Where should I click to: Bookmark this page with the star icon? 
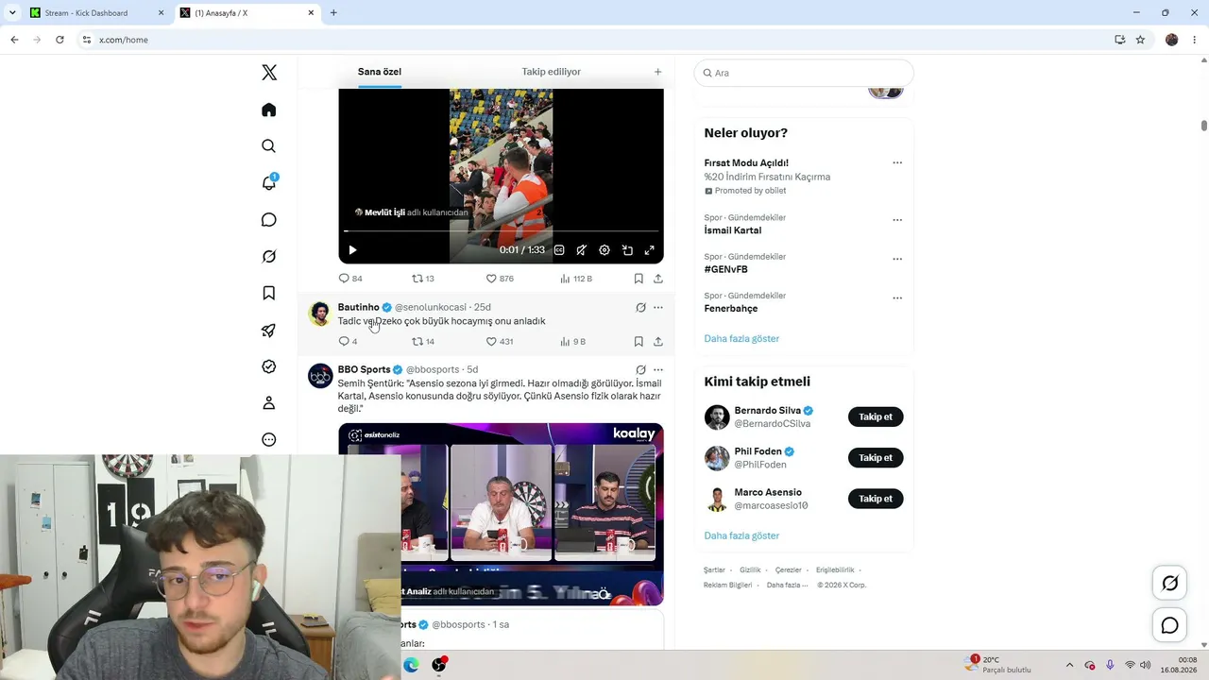[x=1140, y=40]
